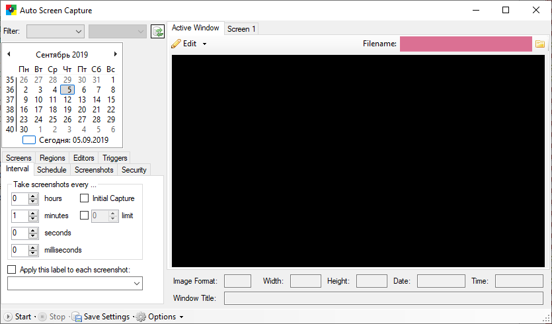Open the Editors tab
This screenshot has width=552, height=324.
(84, 158)
